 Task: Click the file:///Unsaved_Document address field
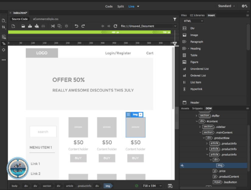146,26
